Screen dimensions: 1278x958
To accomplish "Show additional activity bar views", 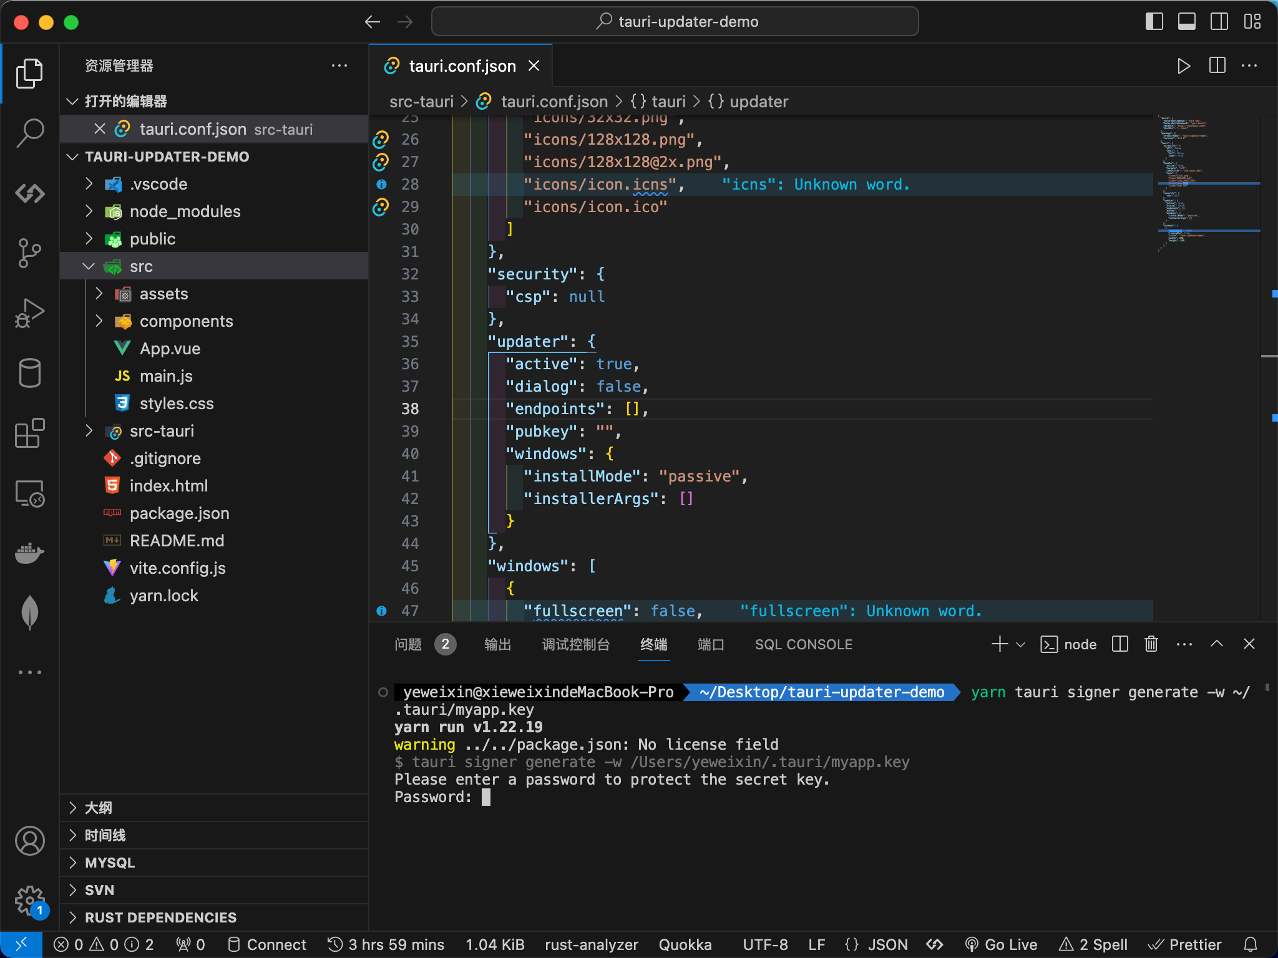I will (x=29, y=672).
